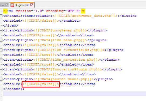
Task: Click the enabled false line following InnovationPlugin.php
Action: click(x=49, y=74)
